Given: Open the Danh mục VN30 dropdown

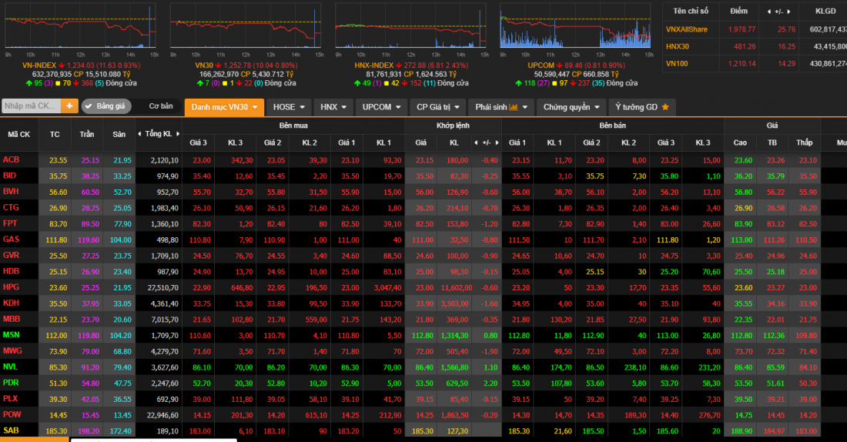Looking at the screenshot, I should click(x=224, y=107).
